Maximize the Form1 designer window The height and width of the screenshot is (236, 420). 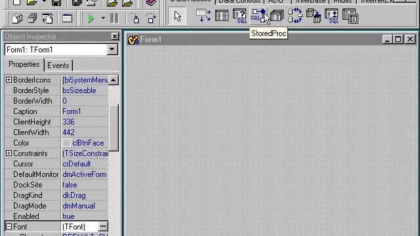click(398, 39)
